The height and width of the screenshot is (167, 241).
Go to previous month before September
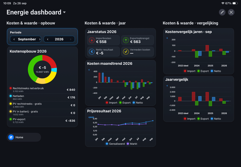pyautogui.click(x=14, y=39)
